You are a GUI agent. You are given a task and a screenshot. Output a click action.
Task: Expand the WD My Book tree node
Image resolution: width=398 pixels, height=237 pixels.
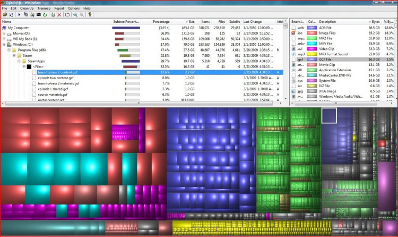pyautogui.click(x=4, y=39)
